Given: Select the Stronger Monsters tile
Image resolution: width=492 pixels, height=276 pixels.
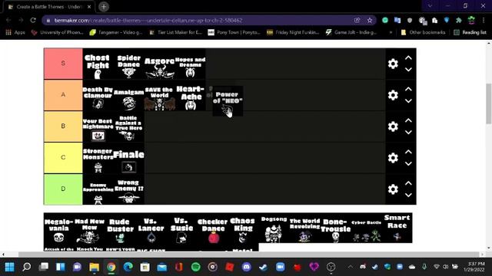Looking at the screenshot, I should coord(98,158).
